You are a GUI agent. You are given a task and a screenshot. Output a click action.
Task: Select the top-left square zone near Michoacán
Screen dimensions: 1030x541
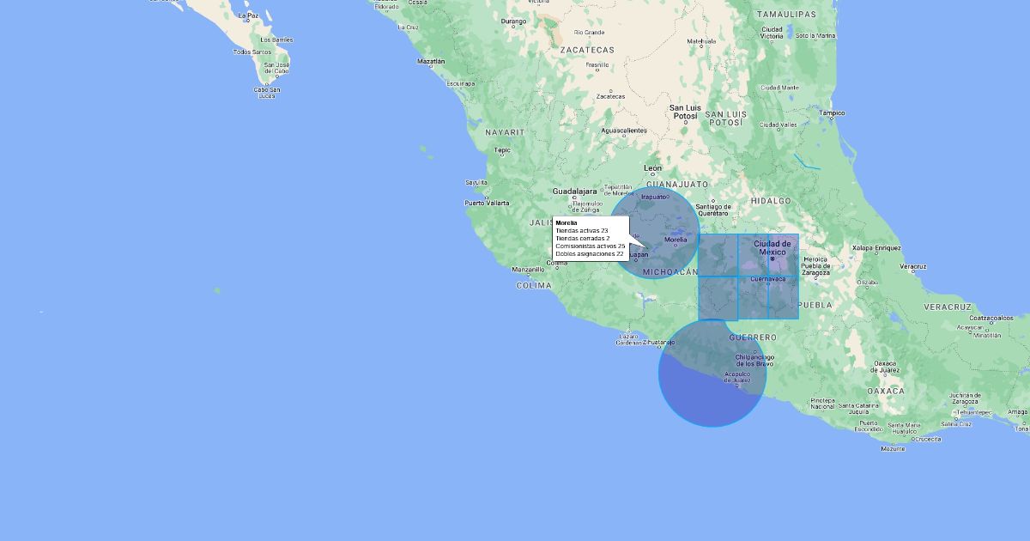pyautogui.click(x=718, y=254)
